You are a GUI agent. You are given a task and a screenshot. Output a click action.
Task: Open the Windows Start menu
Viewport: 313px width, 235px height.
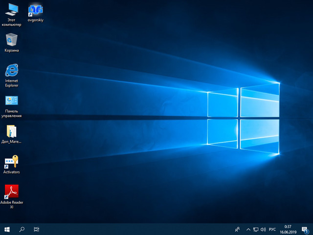tap(7, 230)
